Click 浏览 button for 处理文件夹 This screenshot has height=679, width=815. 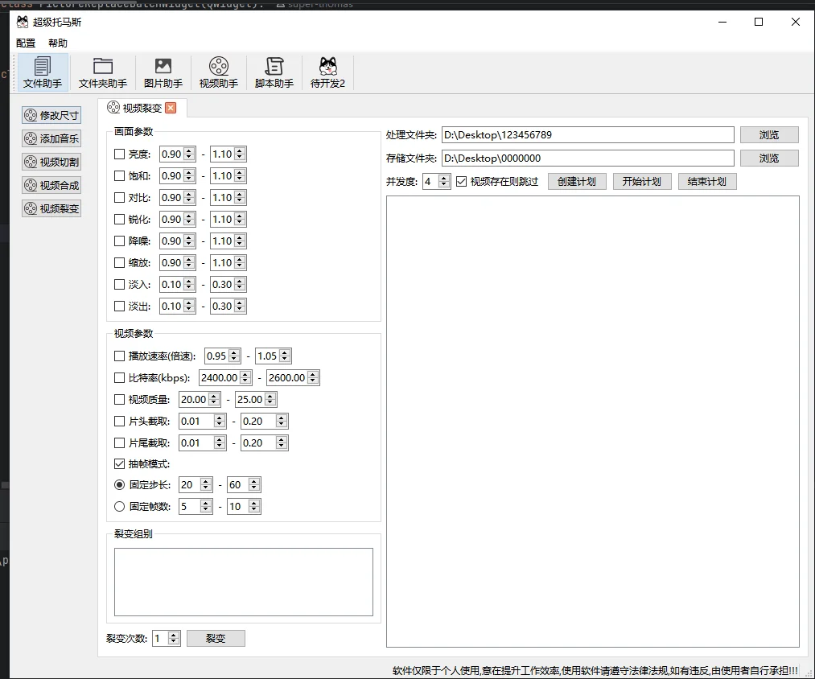[x=769, y=134]
